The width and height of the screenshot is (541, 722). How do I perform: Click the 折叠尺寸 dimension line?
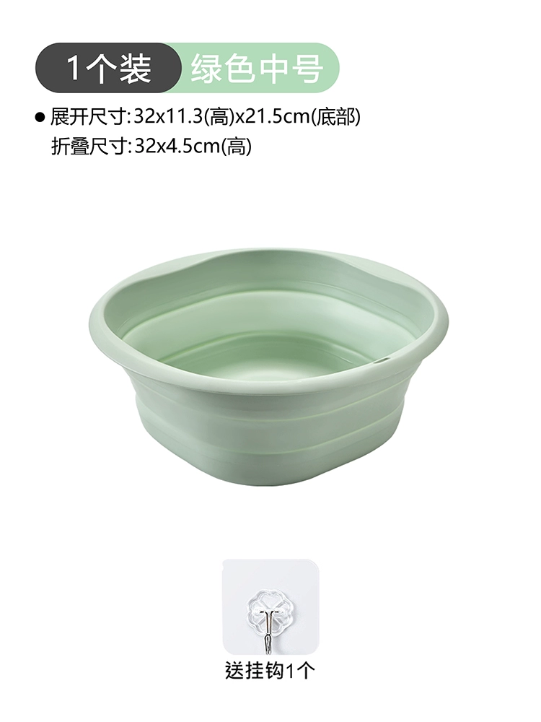(x=151, y=147)
